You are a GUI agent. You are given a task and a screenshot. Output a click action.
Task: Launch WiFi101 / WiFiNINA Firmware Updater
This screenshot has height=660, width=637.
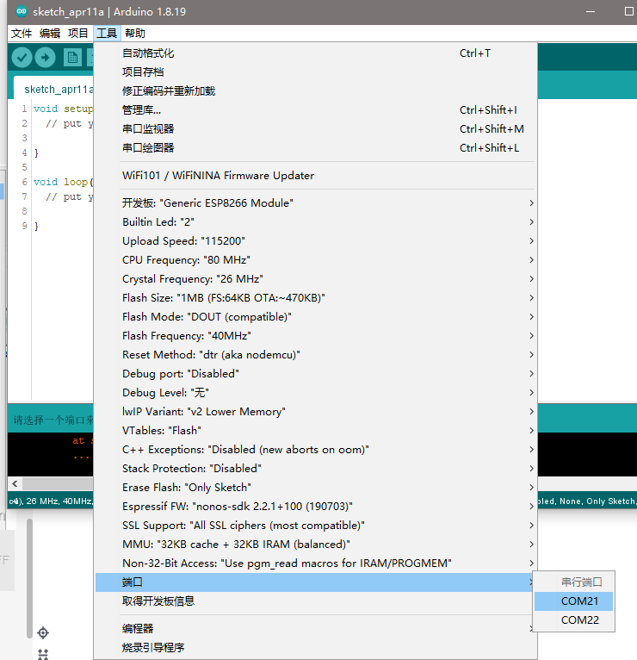pyautogui.click(x=316, y=176)
